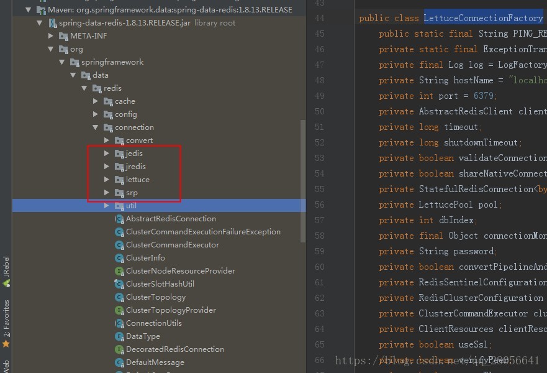Screen dimensions: 547x373
Task: Select the ClusterTopology class name
Action: (156, 297)
